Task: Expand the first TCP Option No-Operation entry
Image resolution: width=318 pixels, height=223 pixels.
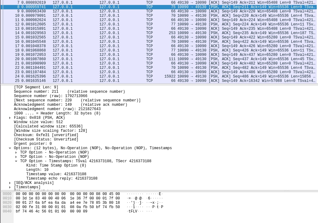Action: (16, 152)
